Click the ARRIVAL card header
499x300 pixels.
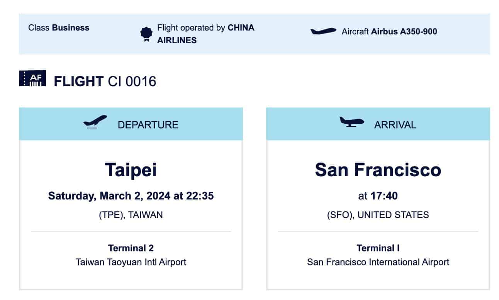pos(378,124)
